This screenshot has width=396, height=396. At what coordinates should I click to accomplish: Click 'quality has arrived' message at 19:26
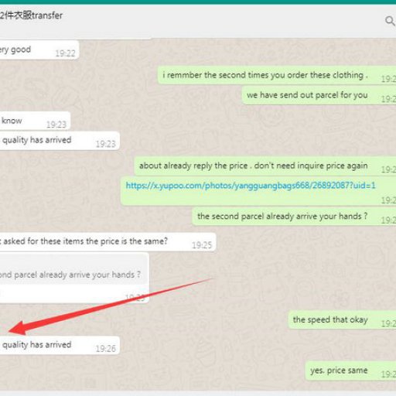pos(60,345)
